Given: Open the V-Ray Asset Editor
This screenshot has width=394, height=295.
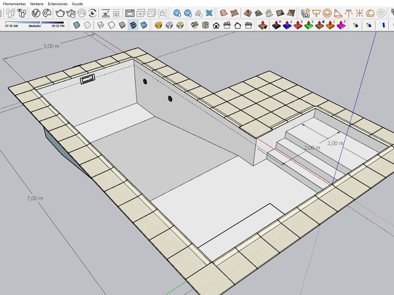Looking at the screenshot, I should 36,13.
